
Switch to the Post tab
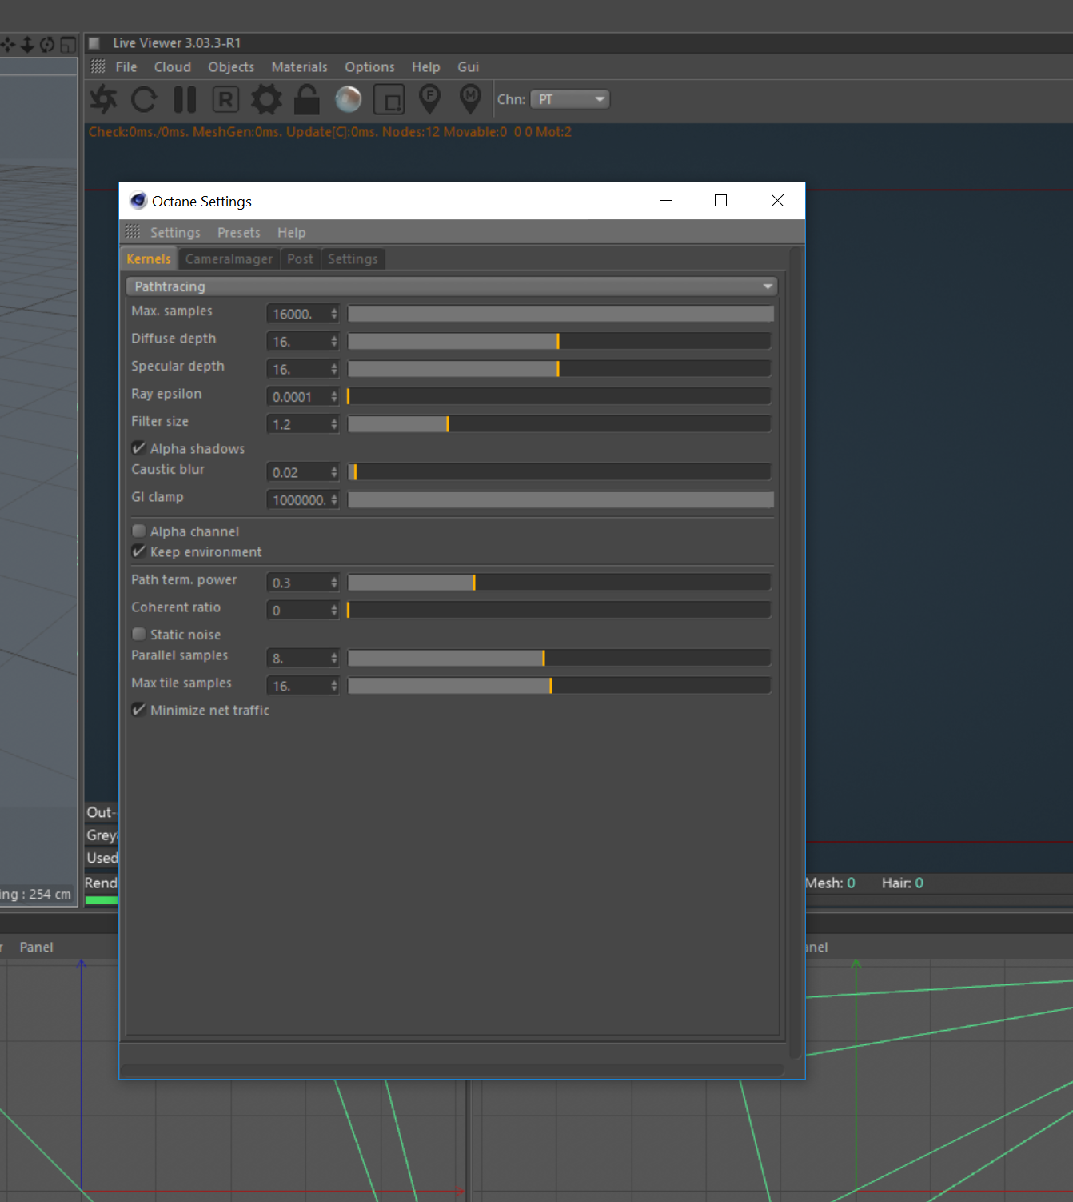[301, 259]
